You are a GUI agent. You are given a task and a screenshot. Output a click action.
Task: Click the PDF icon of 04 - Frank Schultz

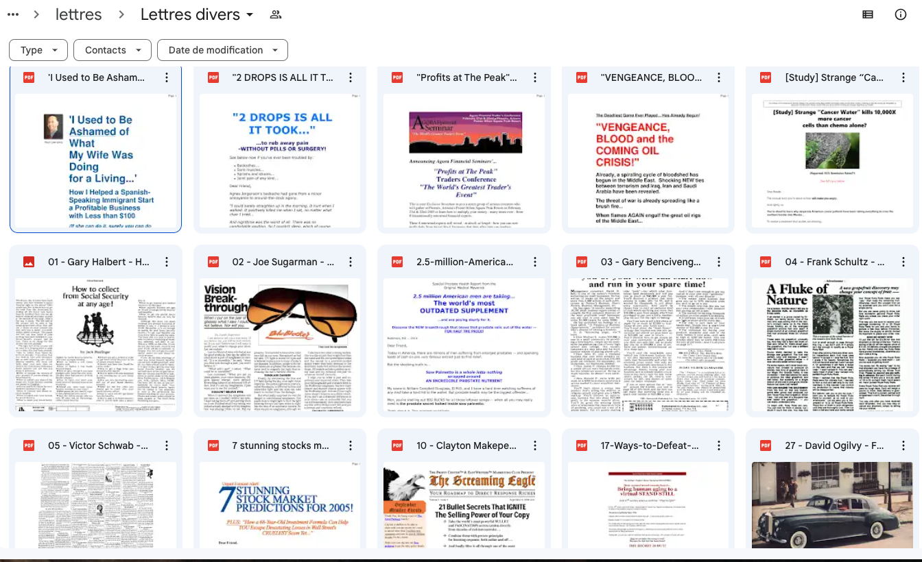pos(766,262)
